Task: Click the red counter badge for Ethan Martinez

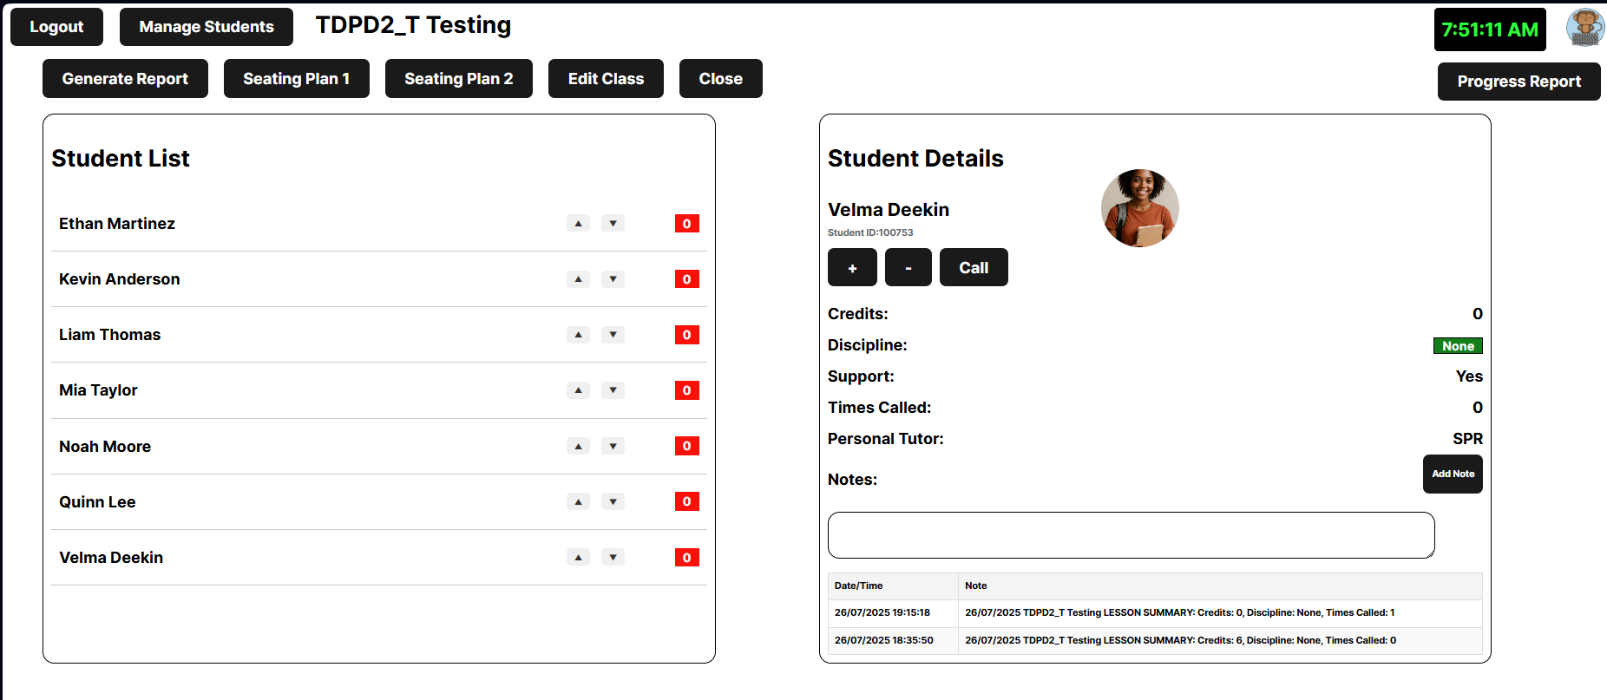Action: pos(687,224)
